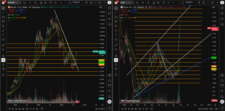Select the 3M range on ASST chart
The height and width of the screenshot is (111, 225).
point(132,109)
